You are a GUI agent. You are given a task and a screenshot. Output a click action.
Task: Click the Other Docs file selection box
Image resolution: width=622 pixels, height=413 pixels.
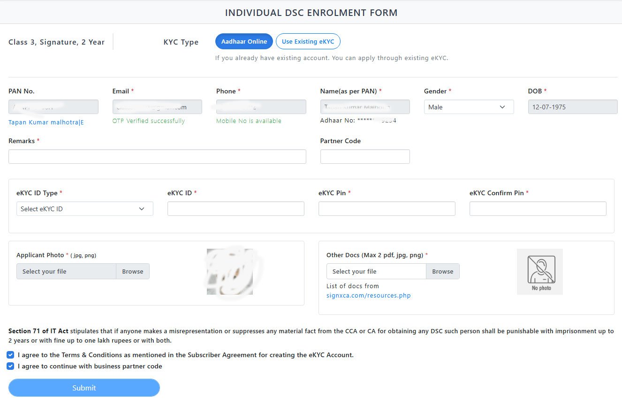(376, 271)
